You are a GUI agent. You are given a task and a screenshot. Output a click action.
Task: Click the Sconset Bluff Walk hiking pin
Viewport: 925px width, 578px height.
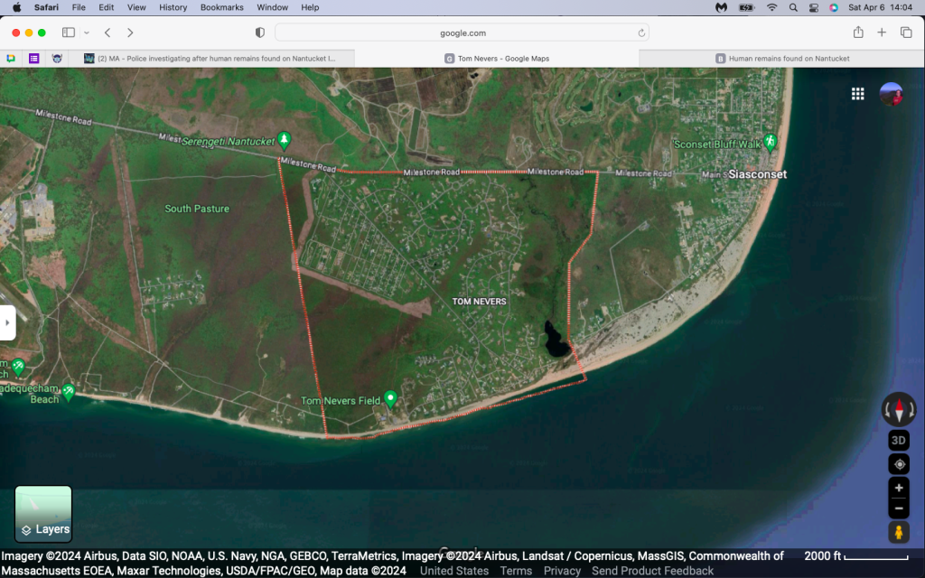coord(770,142)
